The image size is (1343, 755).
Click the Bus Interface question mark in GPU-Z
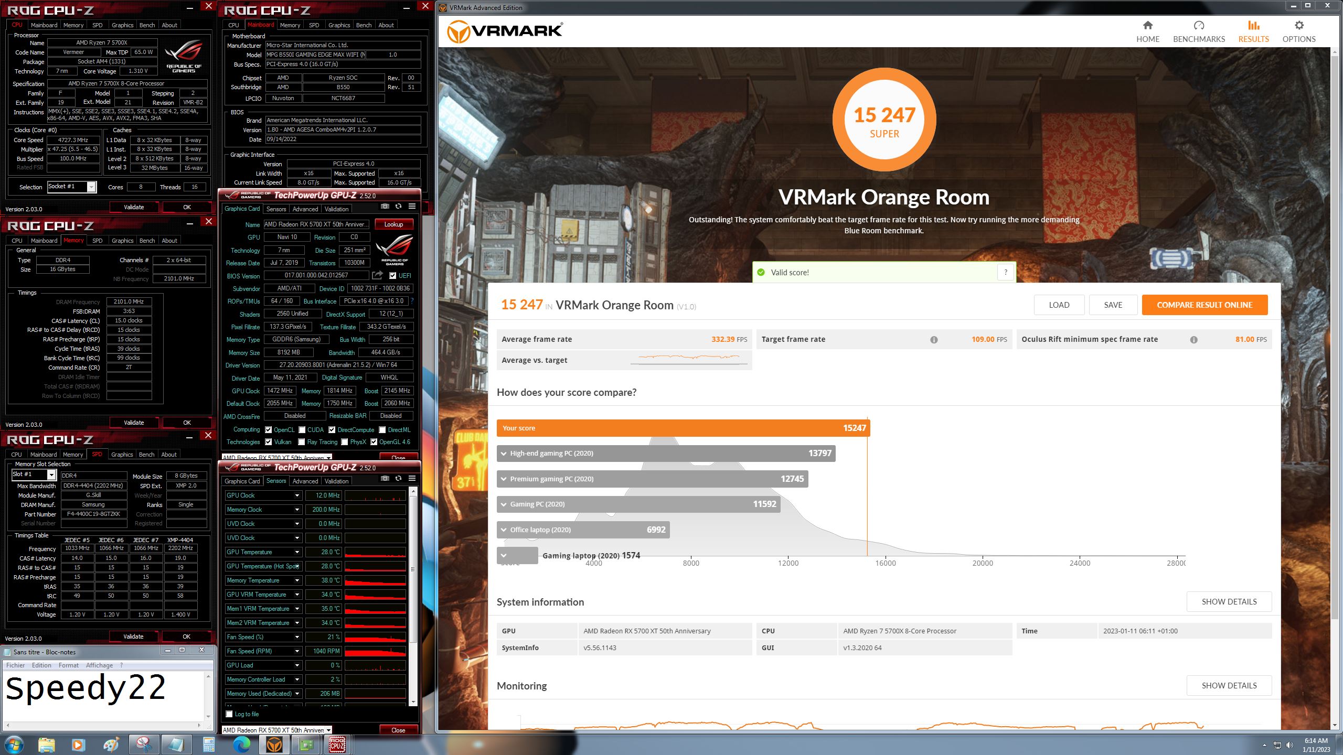click(412, 301)
